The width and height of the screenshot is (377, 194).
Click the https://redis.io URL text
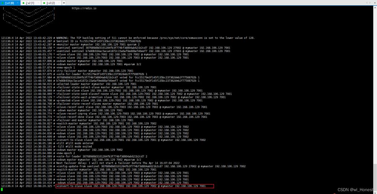tap(84, 8)
